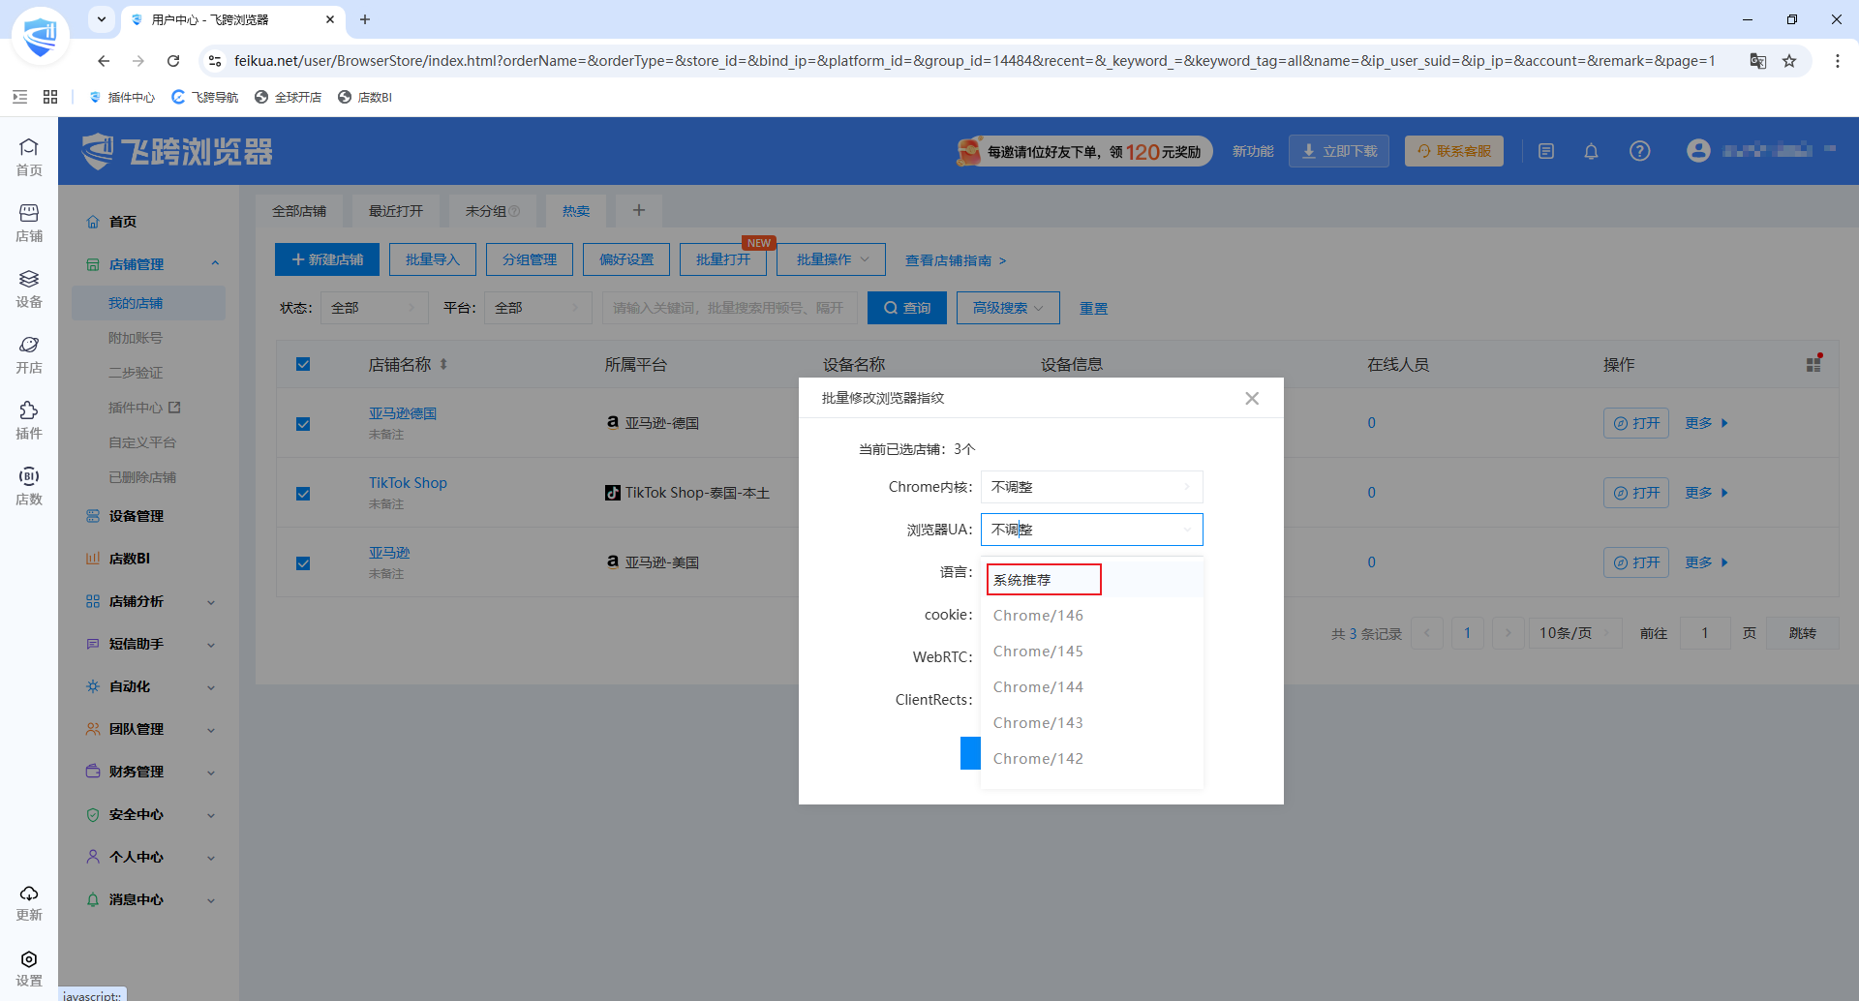The width and height of the screenshot is (1859, 1001).
Task: Click the user avatar icon
Action: [1697, 151]
